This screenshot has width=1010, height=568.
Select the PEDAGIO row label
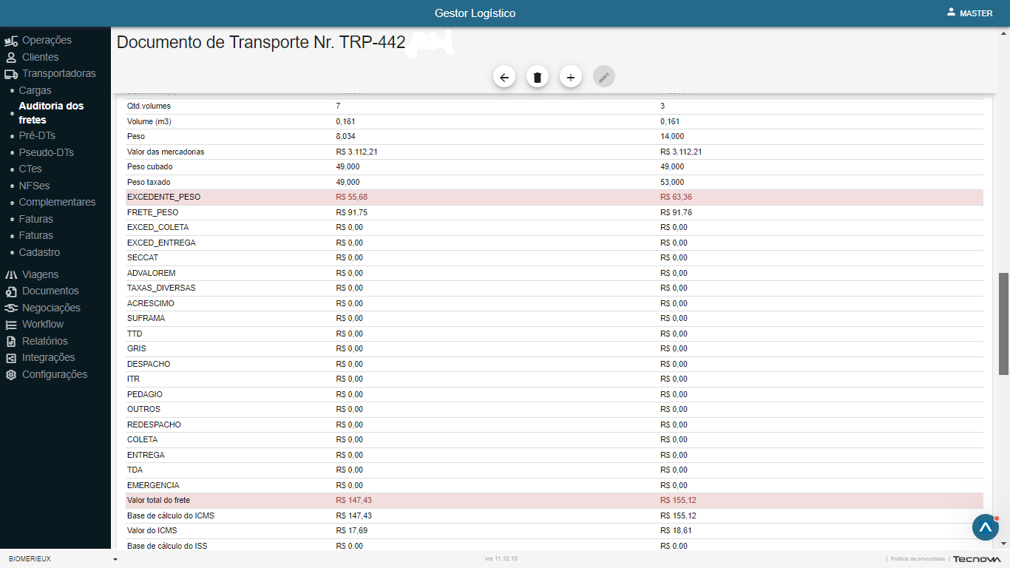tap(145, 394)
